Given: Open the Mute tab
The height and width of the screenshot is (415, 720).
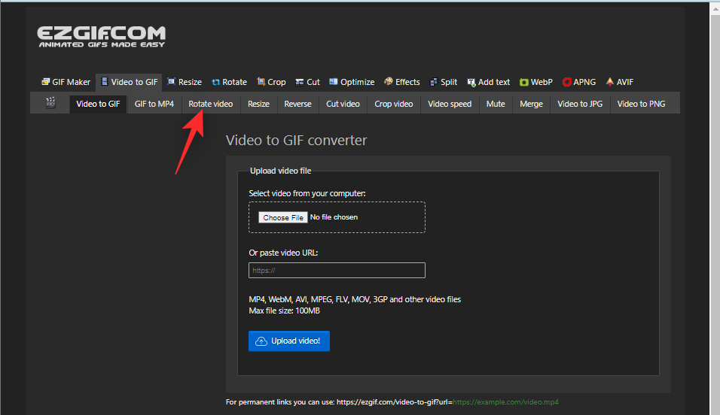Looking at the screenshot, I should (x=496, y=104).
